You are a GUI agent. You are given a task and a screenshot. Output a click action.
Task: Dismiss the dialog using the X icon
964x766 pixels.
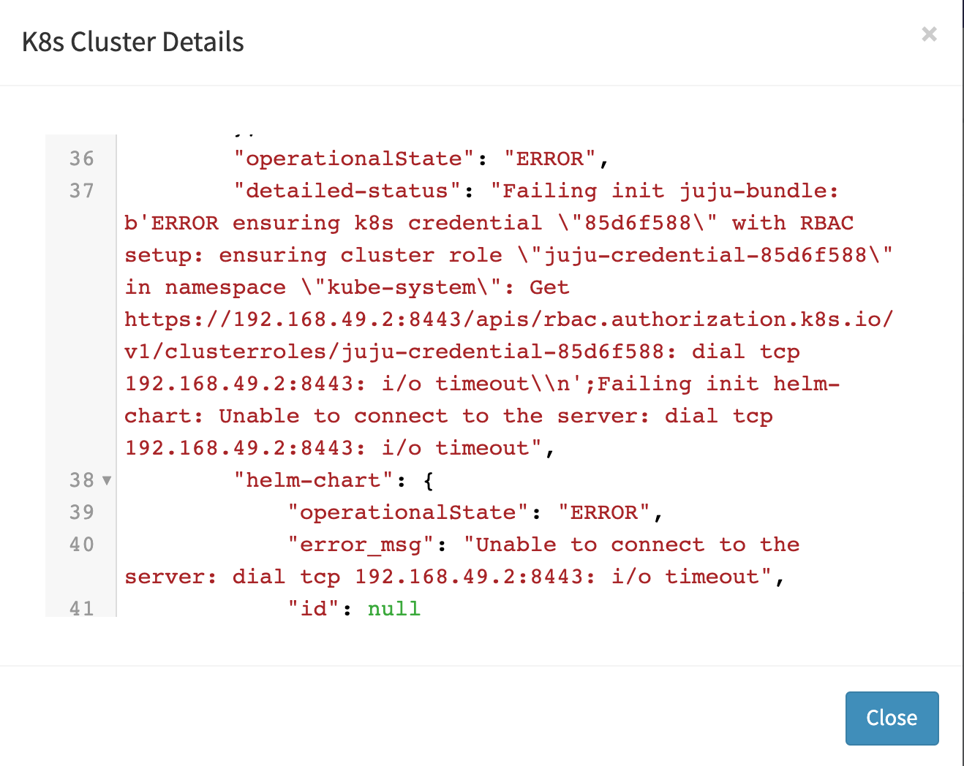[929, 34]
